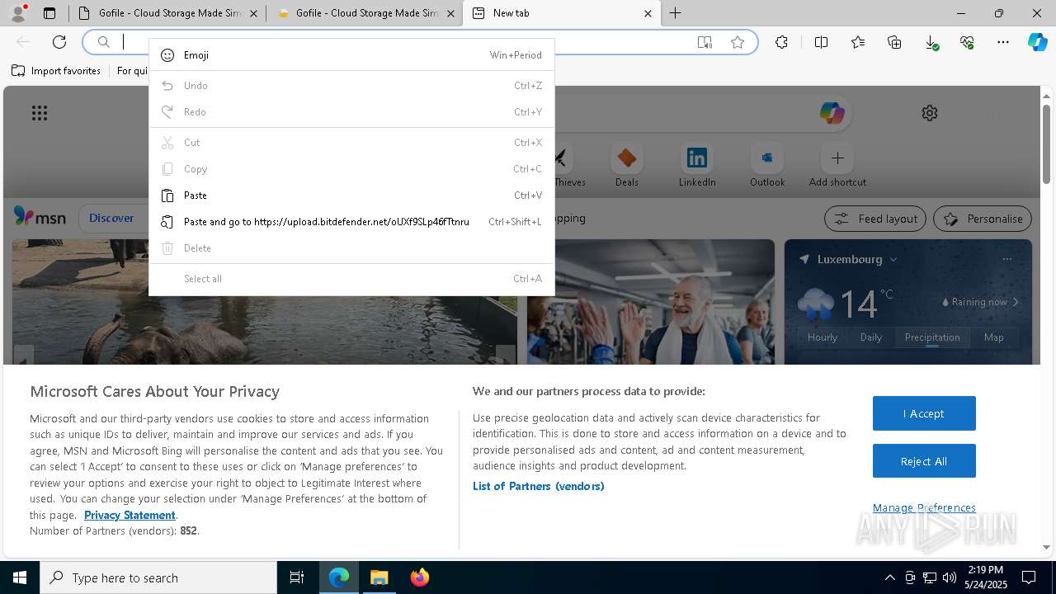Viewport: 1056px width, 594px height.
Task: Open List of Partners (vendors) link
Action: 539,486
